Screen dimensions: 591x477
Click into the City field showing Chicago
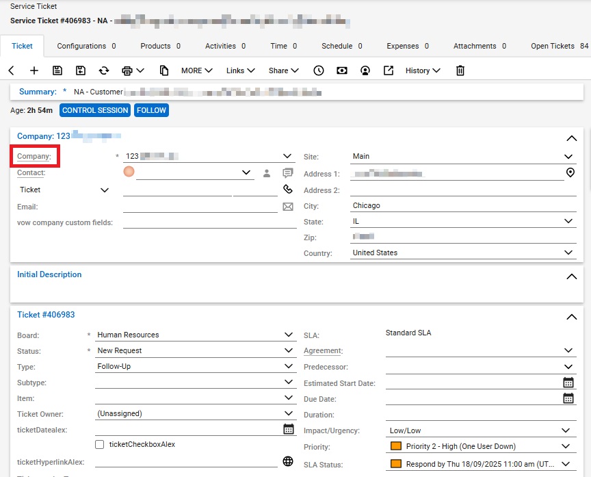pyautogui.click(x=462, y=205)
